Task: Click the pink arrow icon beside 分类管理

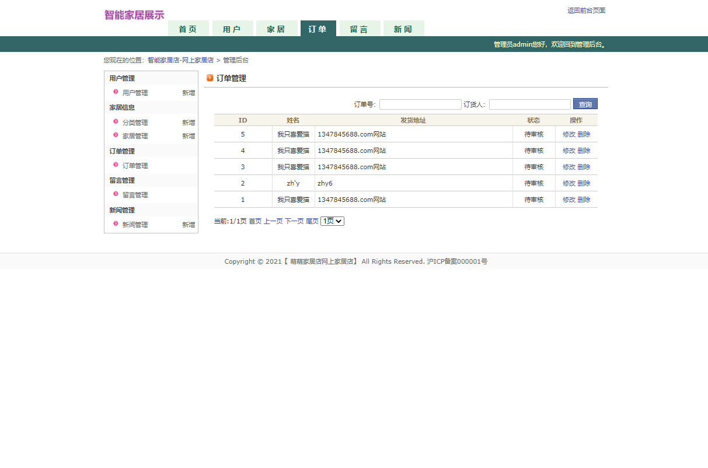Action: pos(116,122)
